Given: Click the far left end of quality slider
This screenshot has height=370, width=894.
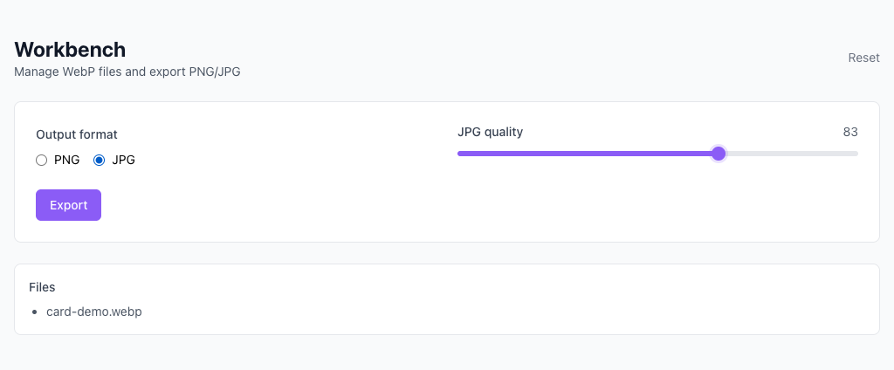Looking at the screenshot, I should coord(459,154).
